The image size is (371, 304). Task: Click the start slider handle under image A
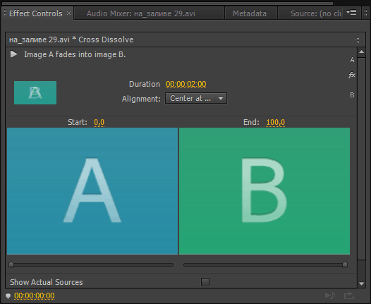click(x=11, y=264)
